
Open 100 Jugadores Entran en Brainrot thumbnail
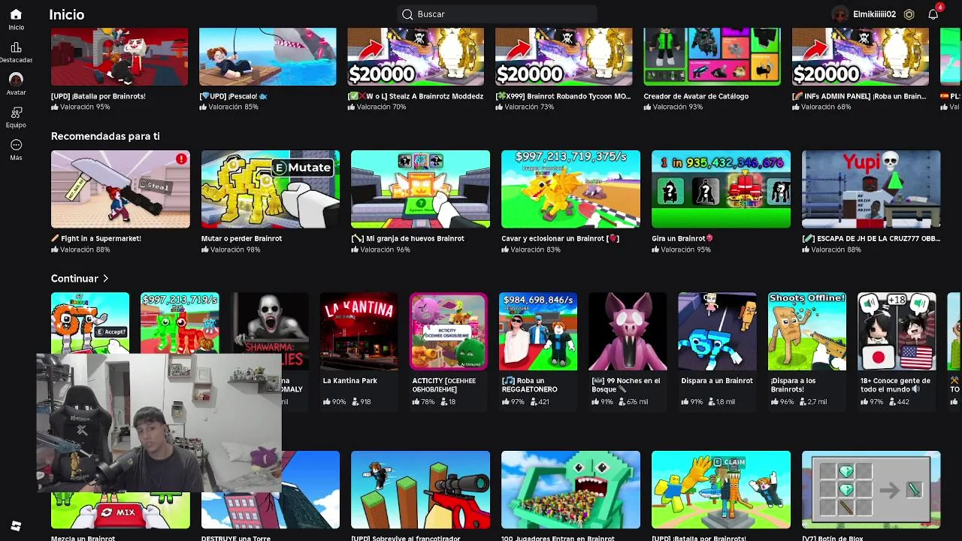coord(570,490)
